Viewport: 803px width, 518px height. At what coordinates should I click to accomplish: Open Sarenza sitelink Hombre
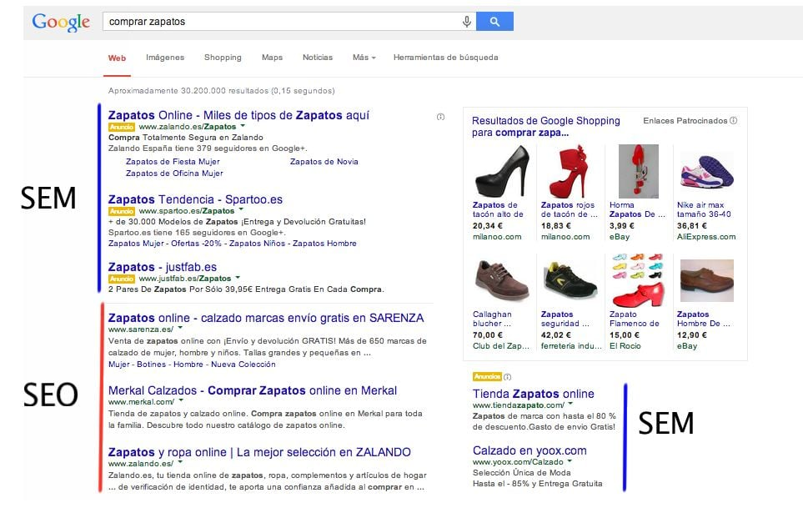click(x=188, y=365)
